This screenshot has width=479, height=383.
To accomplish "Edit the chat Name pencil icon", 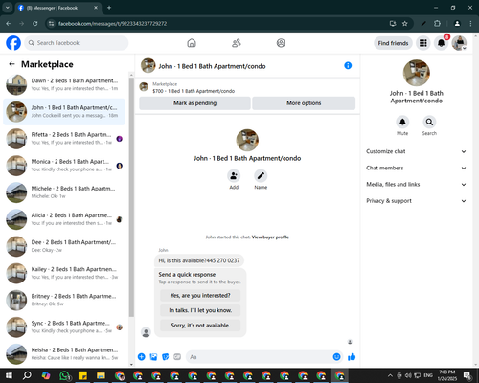I will [261, 176].
